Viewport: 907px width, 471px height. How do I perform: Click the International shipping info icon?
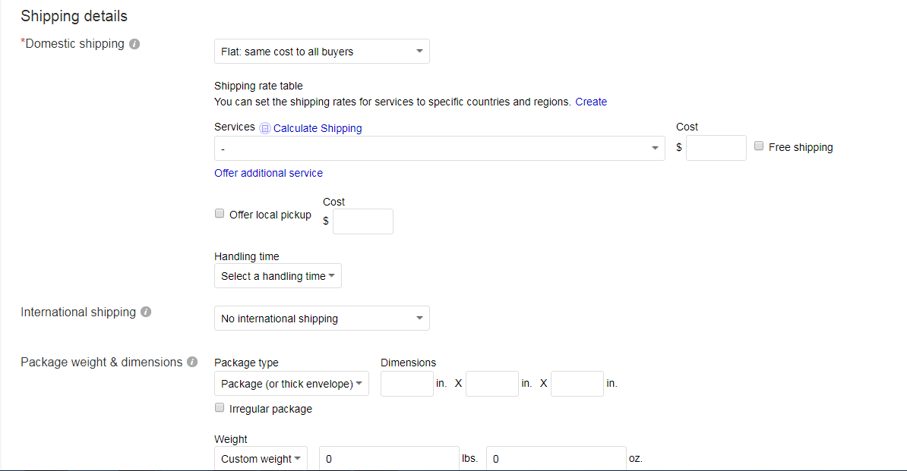pos(146,312)
